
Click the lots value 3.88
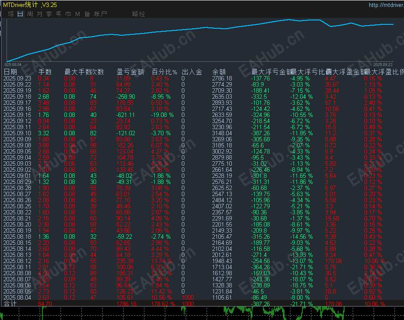click(43, 145)
